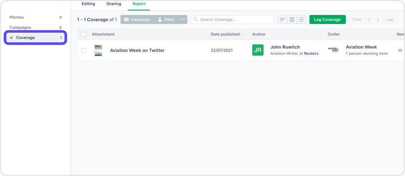405x176 pixels.
Task: Click the Pitch button
Action: click(166, 20)
